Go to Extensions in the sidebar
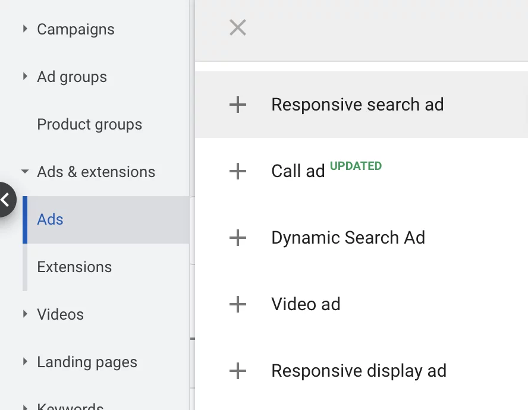Viewport: 528px width, 410px height. tap(74, 267)
